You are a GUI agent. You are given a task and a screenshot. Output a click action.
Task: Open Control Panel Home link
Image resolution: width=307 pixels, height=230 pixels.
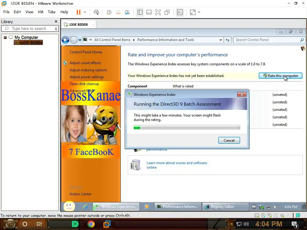point(86,52)
